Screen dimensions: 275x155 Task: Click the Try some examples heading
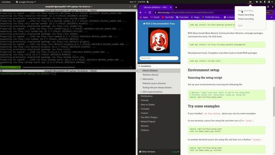tap(204, 106)
